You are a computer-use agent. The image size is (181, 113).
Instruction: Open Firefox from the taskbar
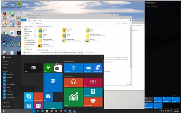click(61, 111)
